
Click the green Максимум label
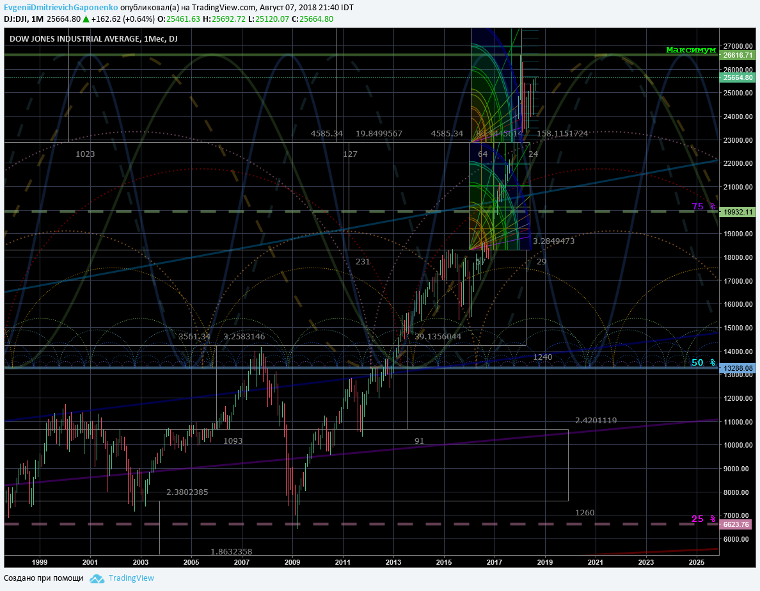tap(691, 49)
